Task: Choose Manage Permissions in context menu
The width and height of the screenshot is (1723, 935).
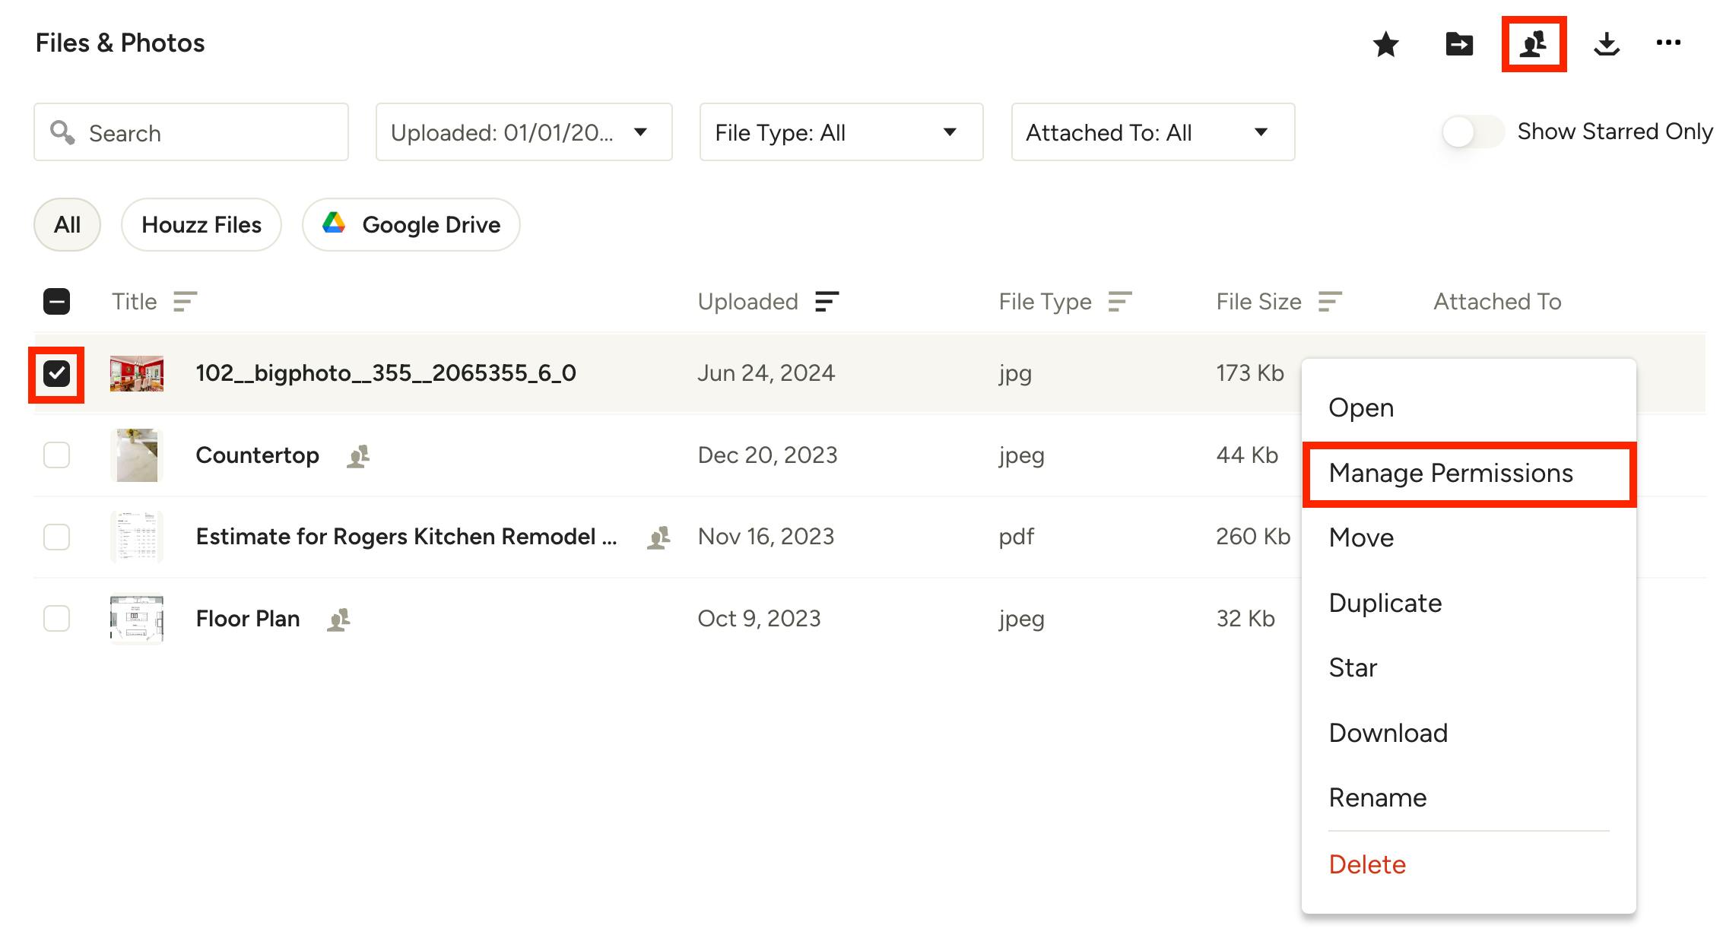Action: coord(1450,474)
